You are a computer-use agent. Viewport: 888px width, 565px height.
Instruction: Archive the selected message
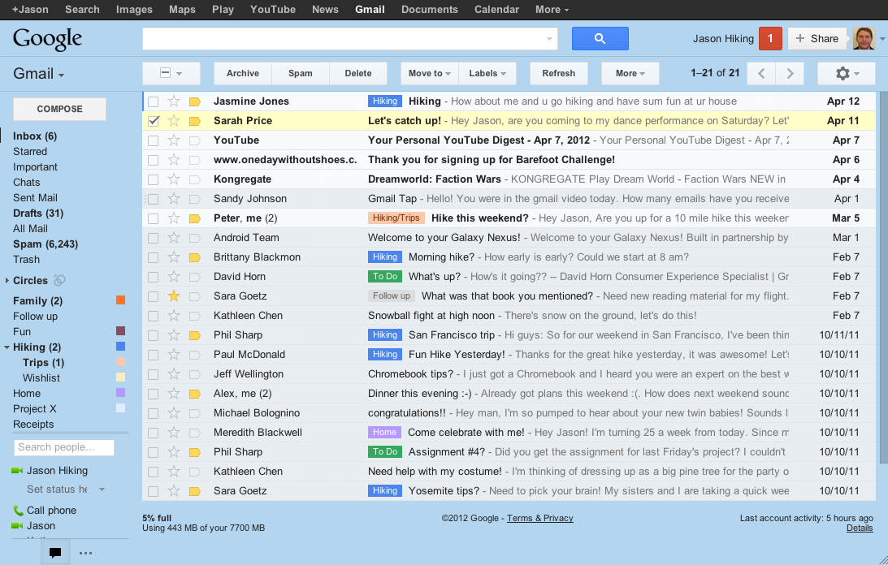(x=243, y=74)
